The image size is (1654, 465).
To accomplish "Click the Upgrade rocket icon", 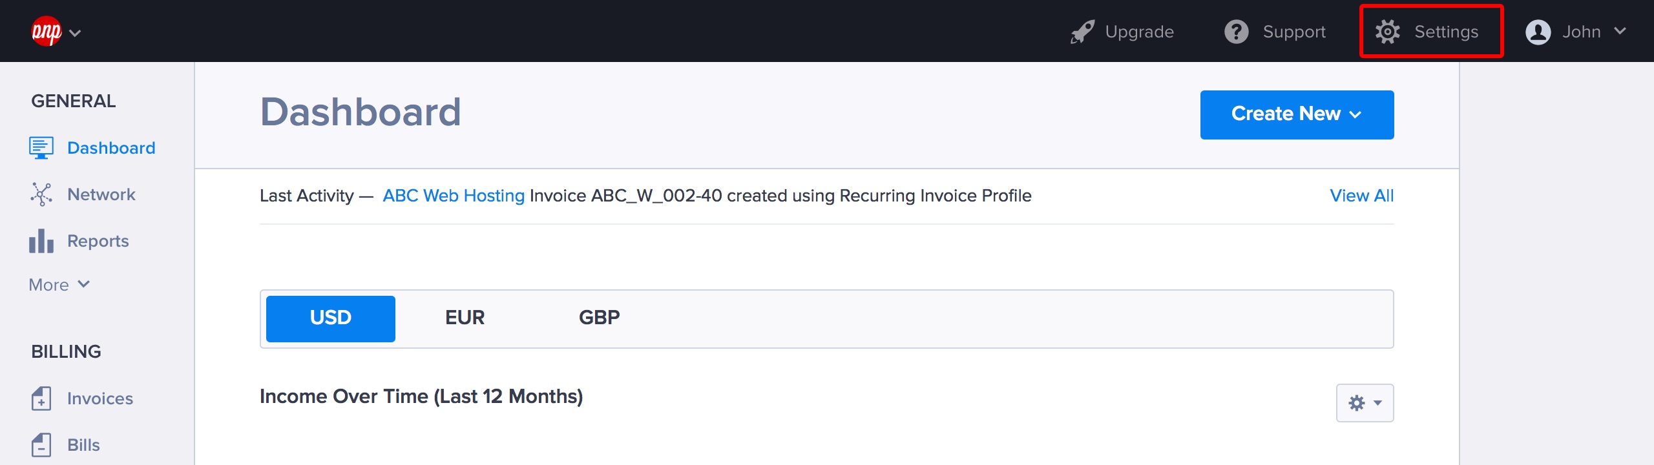I will click(1082, 32).
